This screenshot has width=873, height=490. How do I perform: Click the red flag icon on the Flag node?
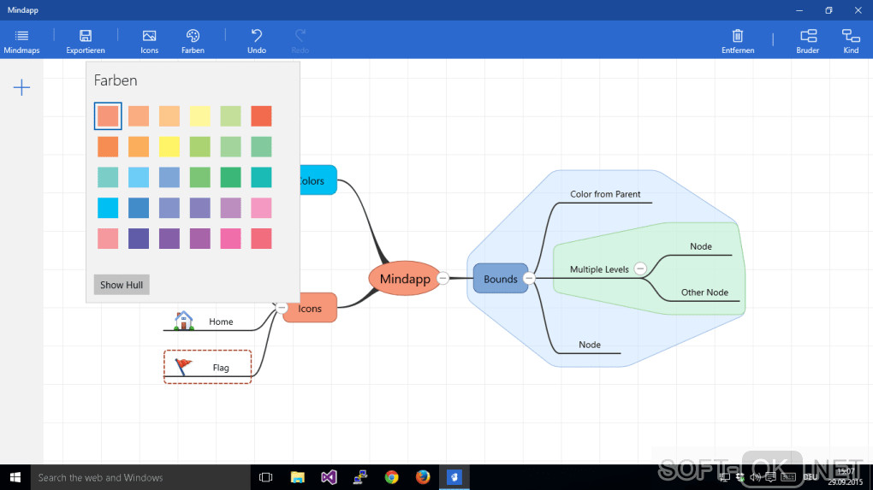[x=183, y=367]
